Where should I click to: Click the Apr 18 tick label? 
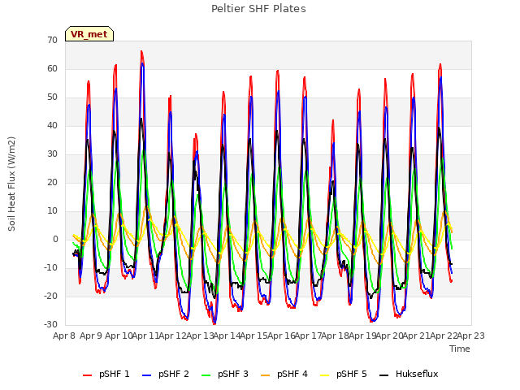pyautogui.click(x=336, y=336)
